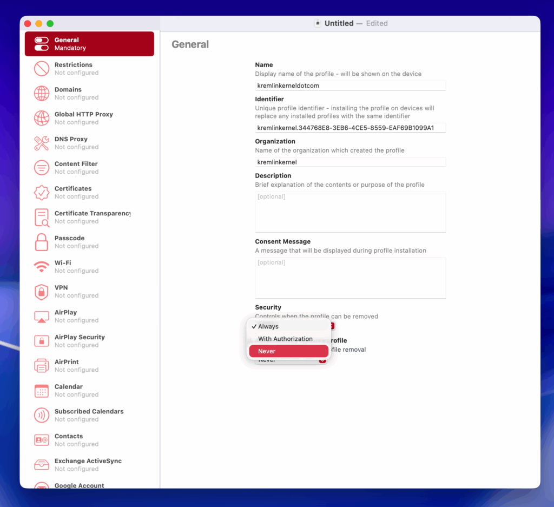Click the Contacts card icon
554x507 pixels.
pyautogui.click(x=42, y=440)
